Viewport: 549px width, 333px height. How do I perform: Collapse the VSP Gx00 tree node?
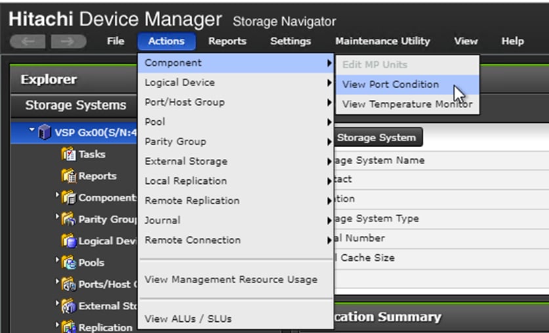coord(32,129)
